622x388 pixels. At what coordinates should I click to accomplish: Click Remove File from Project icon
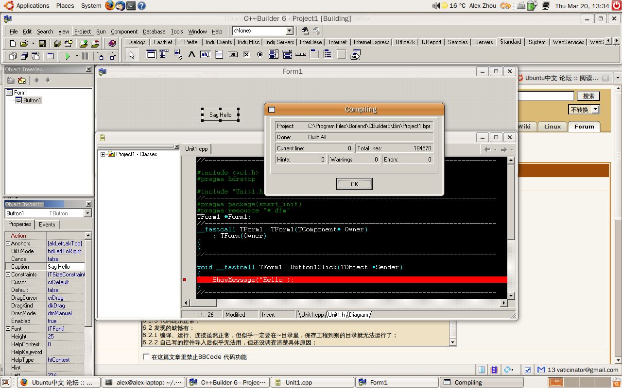95,44
